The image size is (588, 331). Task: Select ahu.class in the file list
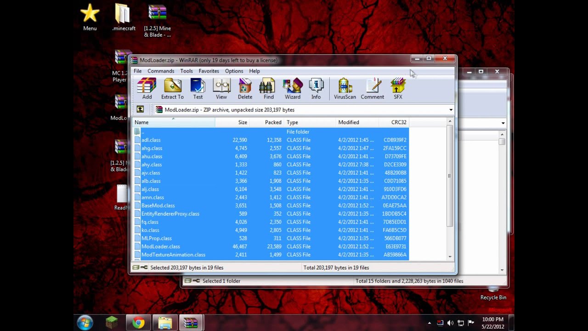pyautogui.click(x=271, y=156)
